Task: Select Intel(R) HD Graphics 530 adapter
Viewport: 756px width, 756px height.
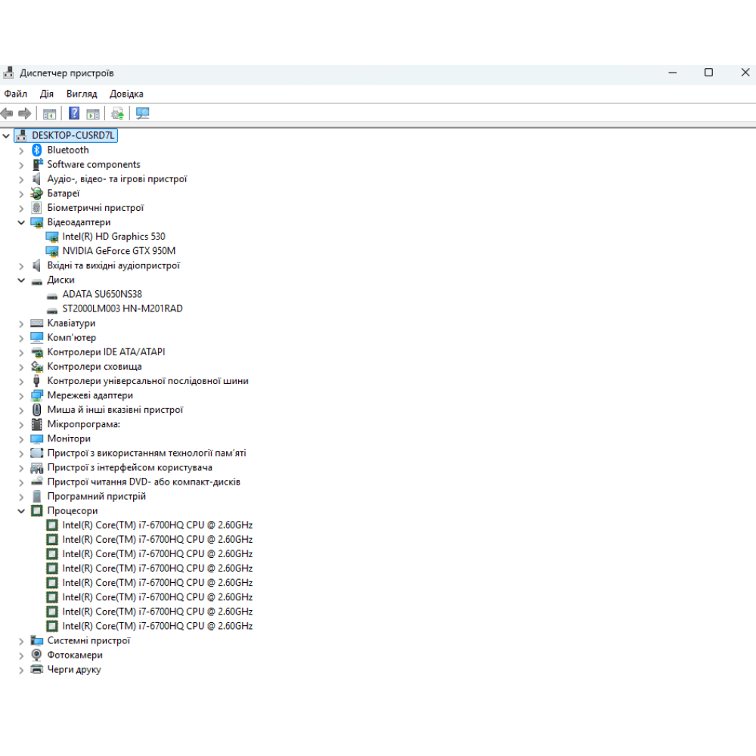Action: pos(113,237)
